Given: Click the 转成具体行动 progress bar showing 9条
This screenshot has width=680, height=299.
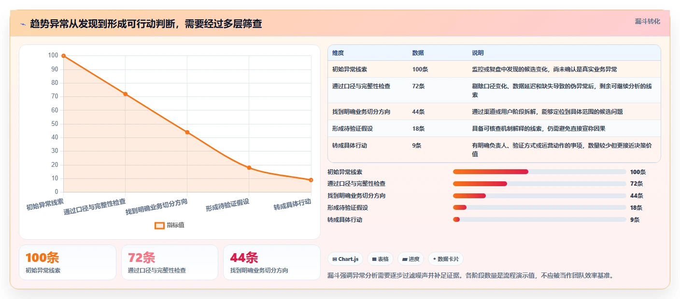Looking at the screenshot, I should [x=539, y=220].
